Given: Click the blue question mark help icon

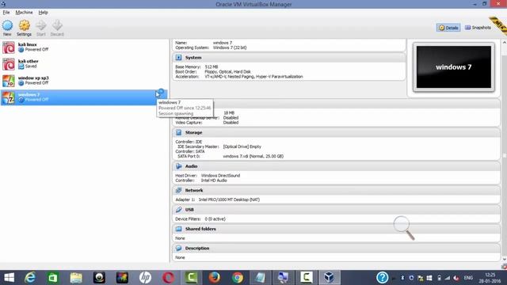Looking at the screenshot, I should click(382, 278).
